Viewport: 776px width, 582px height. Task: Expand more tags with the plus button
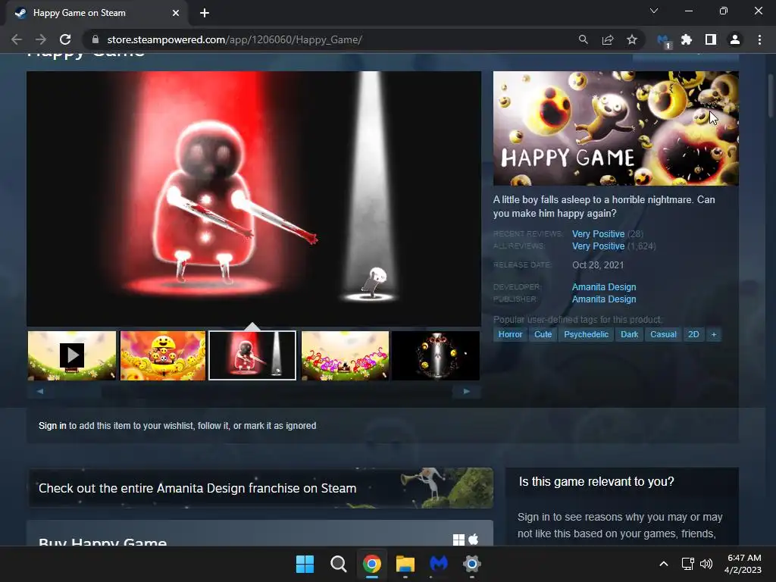point(714,334)
